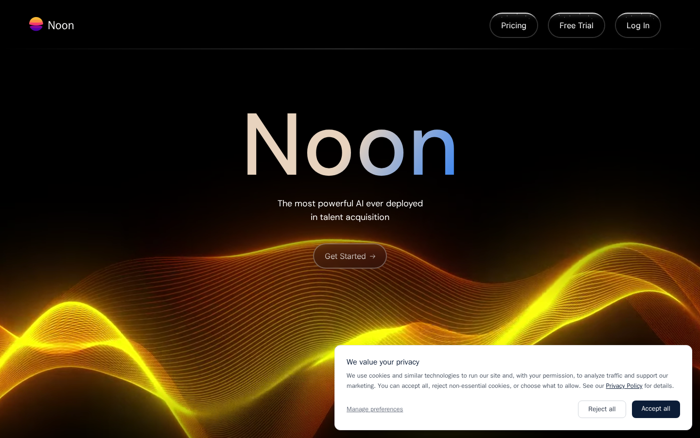Accept all cookies
This screenshot has height=438, width=700.
pos(656,409)
